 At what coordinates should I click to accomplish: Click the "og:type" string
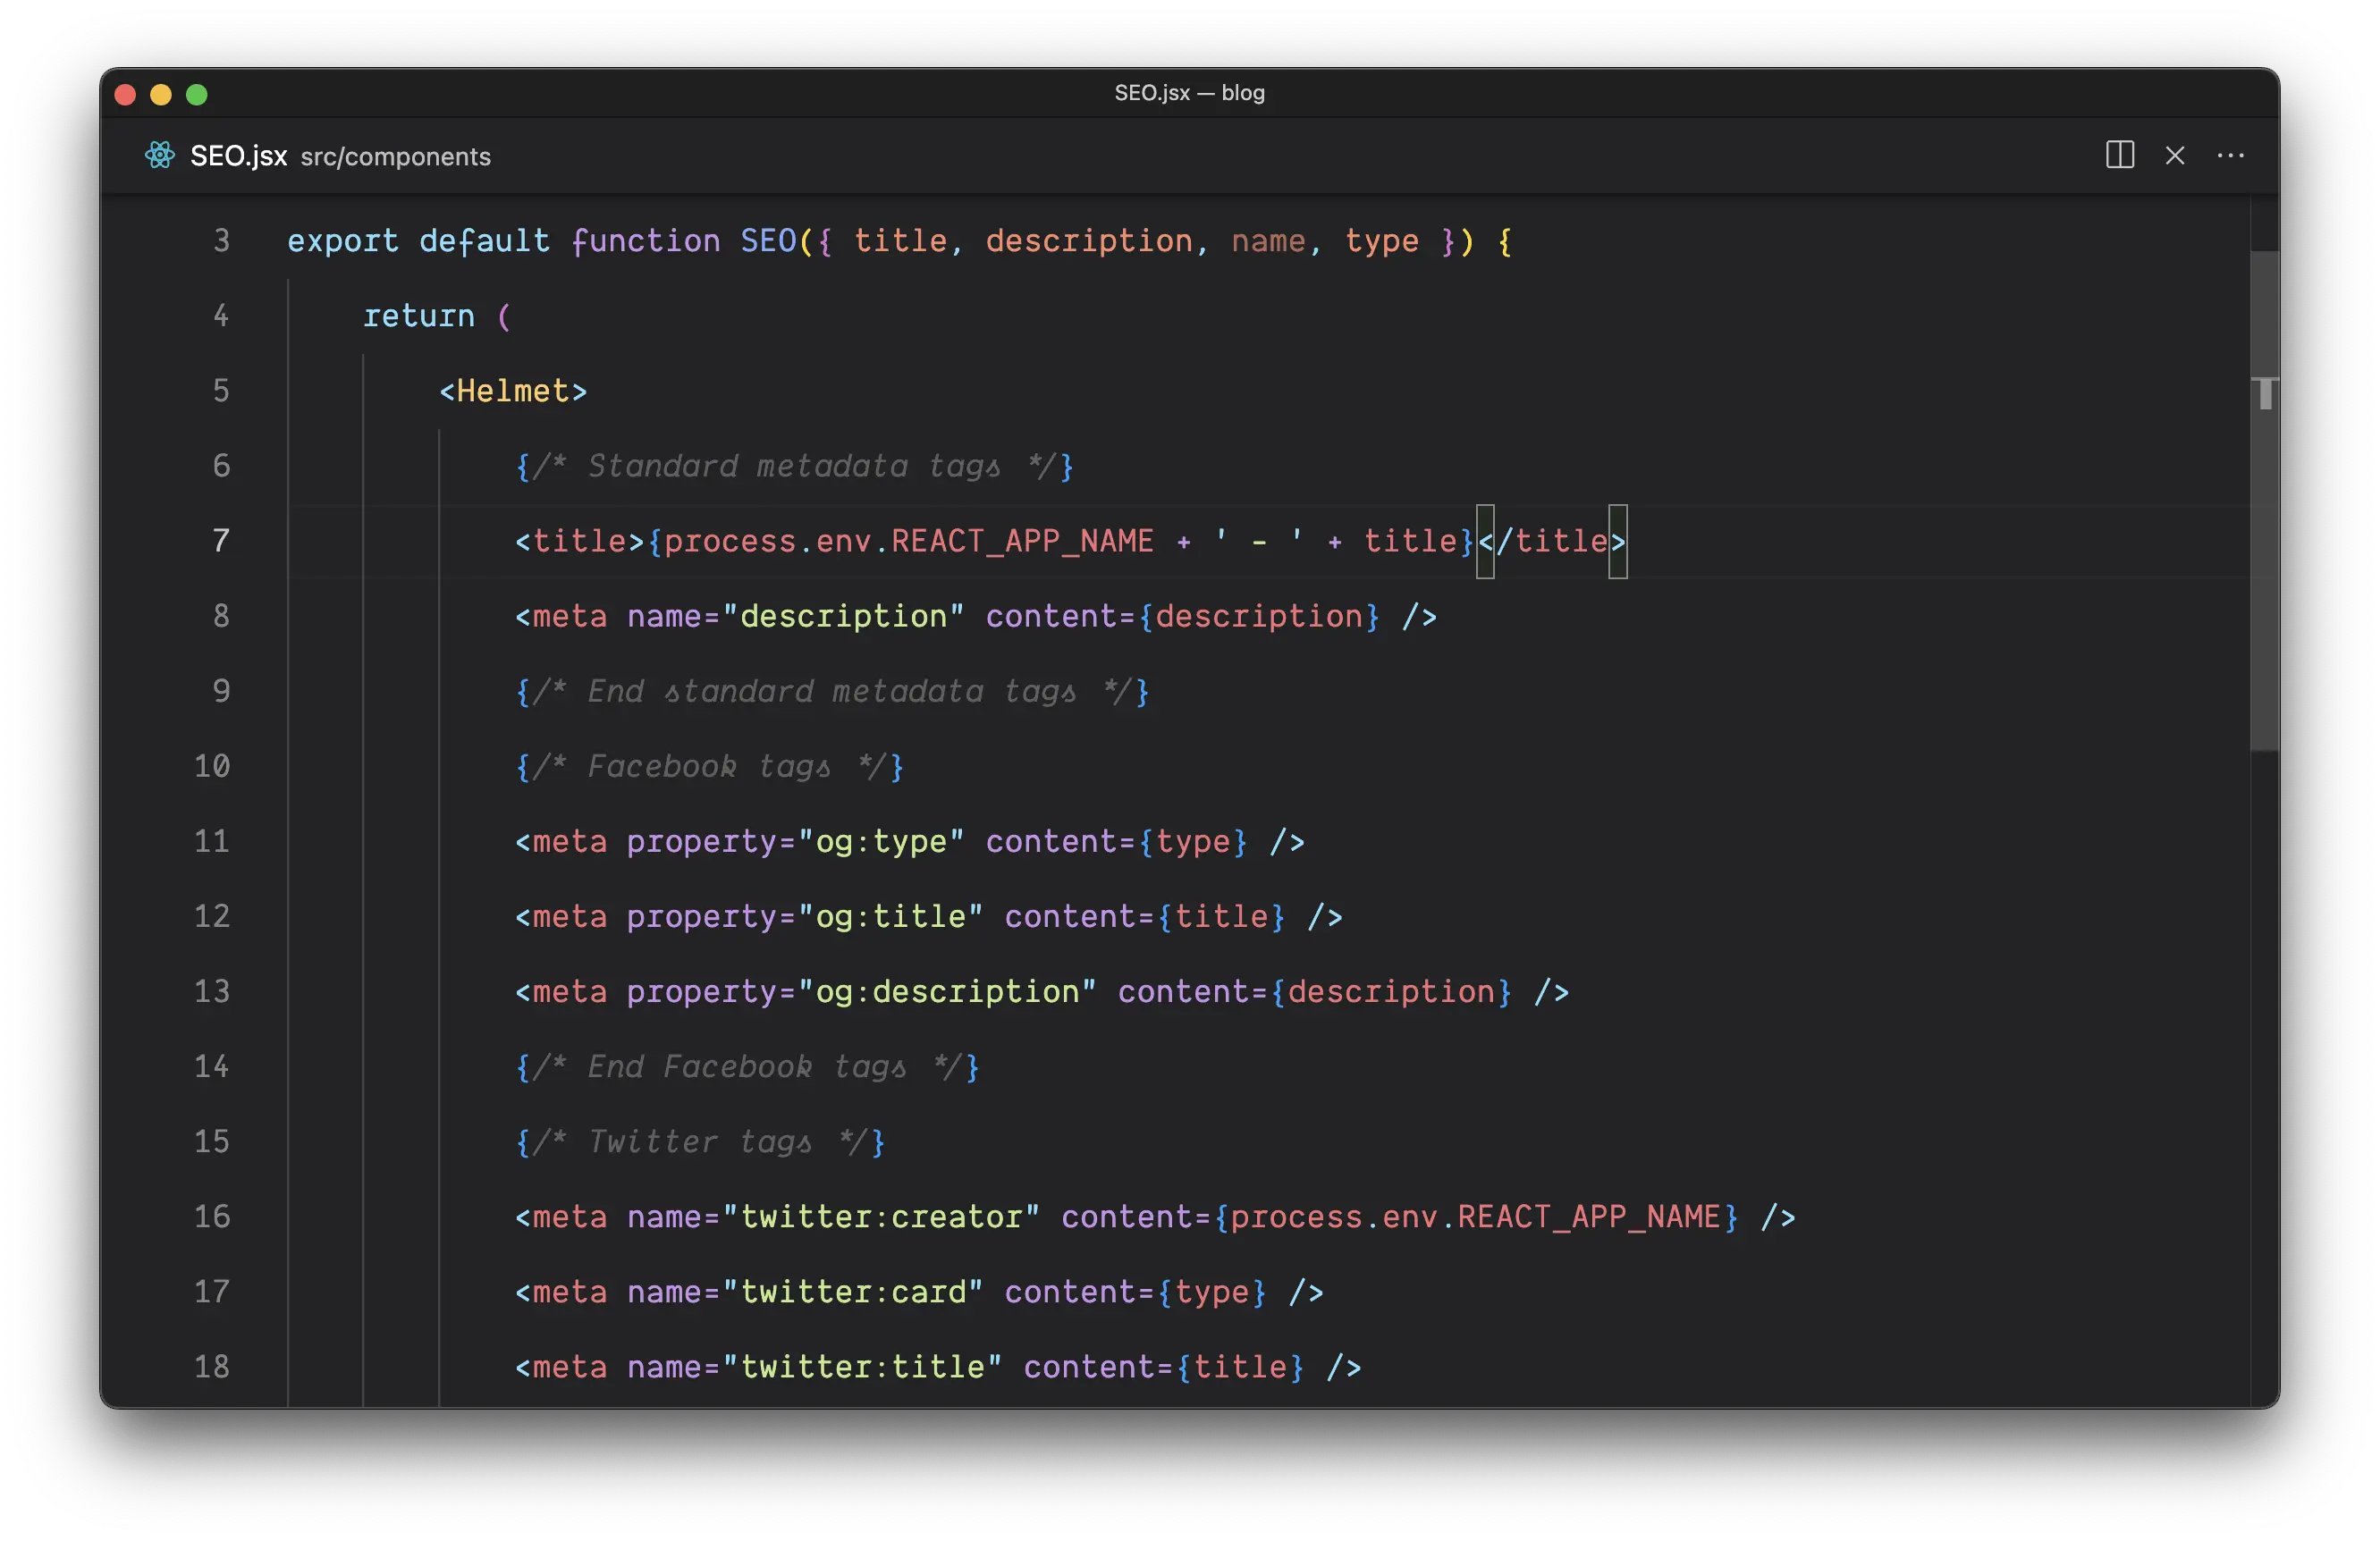(881, 841)
